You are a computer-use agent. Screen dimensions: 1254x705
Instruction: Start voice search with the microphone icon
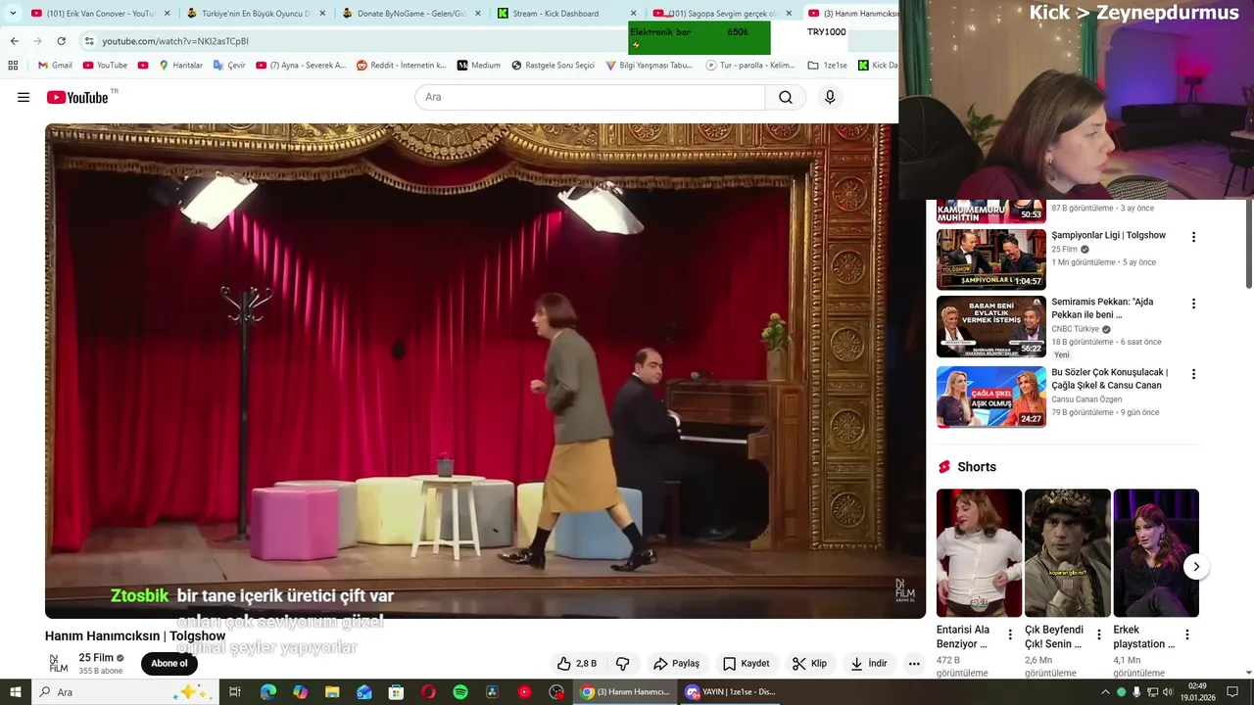tap(830, 97)
